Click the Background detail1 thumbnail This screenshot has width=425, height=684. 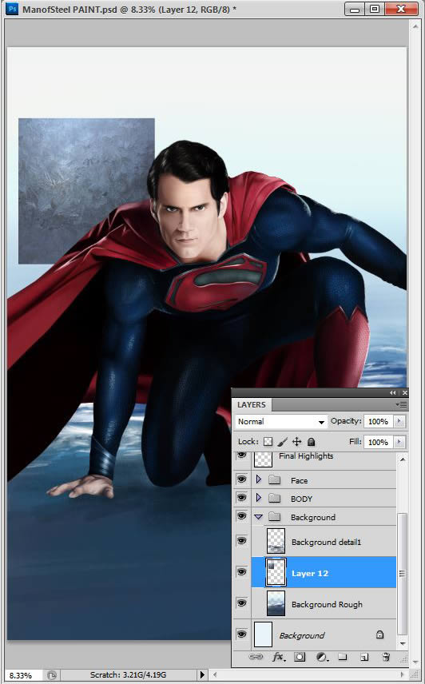(x=276, y=541)
